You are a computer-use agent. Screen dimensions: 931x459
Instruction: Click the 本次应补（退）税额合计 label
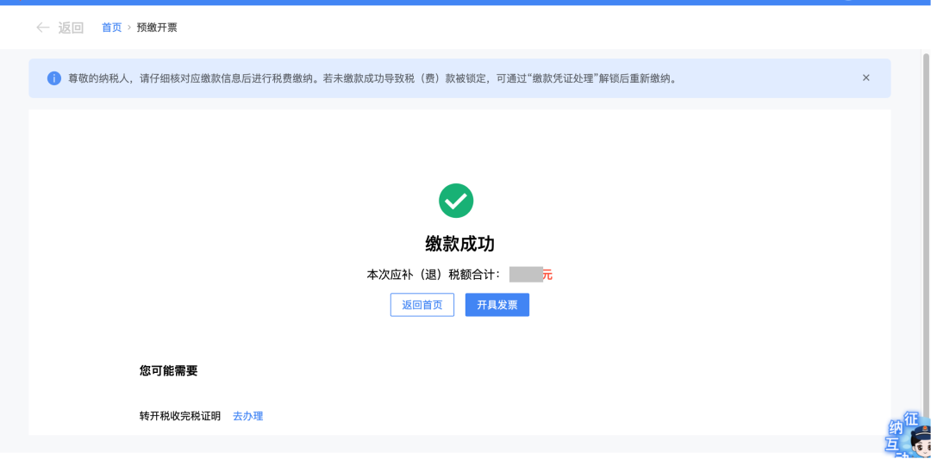point(434,275)
